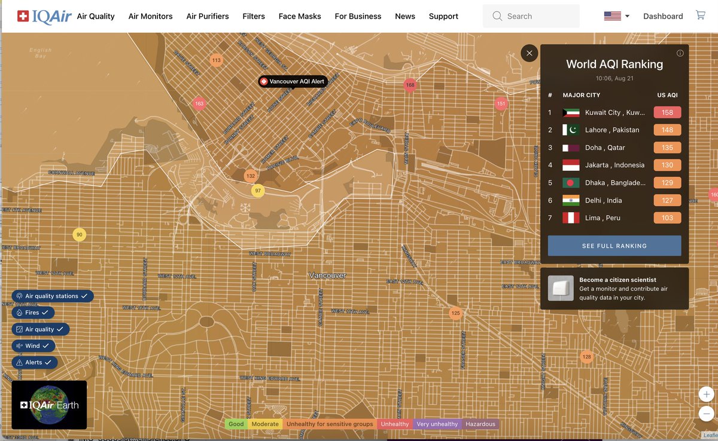Image resolution: width=718 pixels, height=441 pixels.
Task: Click the Good legend swatch
Action: (236, 424)
